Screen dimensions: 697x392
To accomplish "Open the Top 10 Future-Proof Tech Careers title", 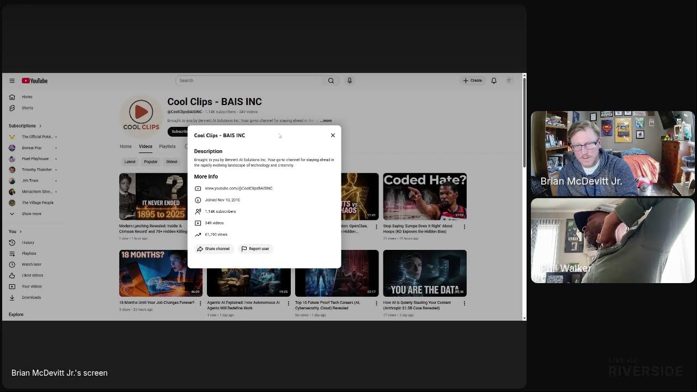I will click(x=328, y=305).
